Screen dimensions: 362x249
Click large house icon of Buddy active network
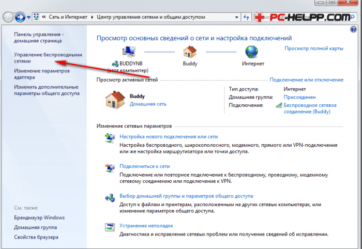point(115,100)
